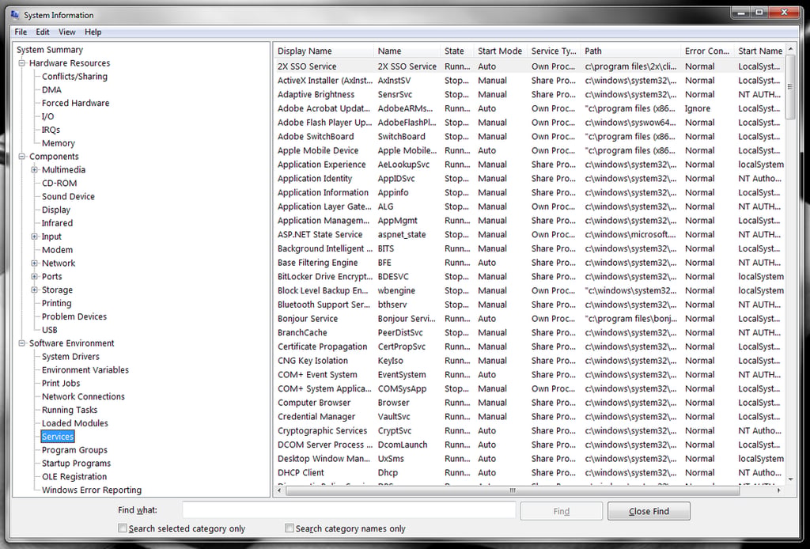This screenshot has height=549, width=810.
Task: Select the BranchCache service row
Action: pos(529,332)
